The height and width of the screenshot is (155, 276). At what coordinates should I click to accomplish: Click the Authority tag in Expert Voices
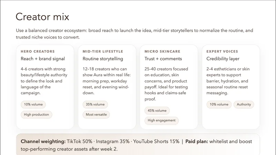pyautogui.click(x=244, y=104)
